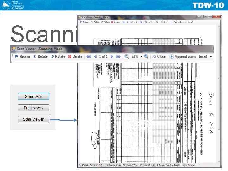This screenshot has width=228, height=171.
Task: Click the TDW-10 header text
Action: 208,5
